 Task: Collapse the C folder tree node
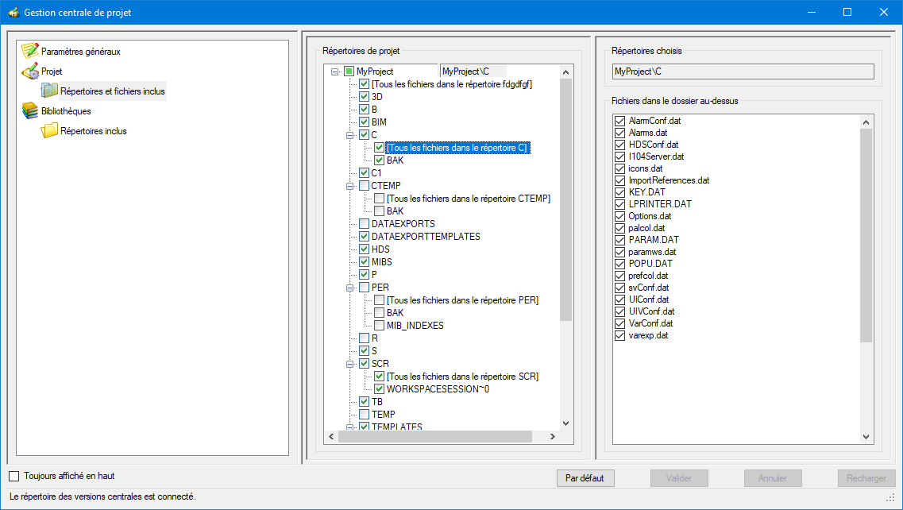[350, 135]
